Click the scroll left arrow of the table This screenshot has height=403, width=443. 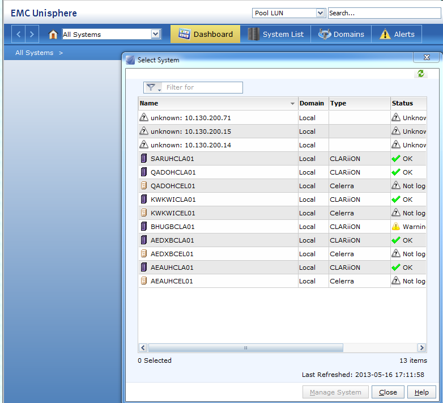click(x=143, y=347)
